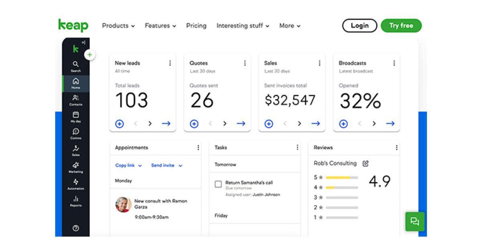Open Appointments panel options menu

(198, 147)
